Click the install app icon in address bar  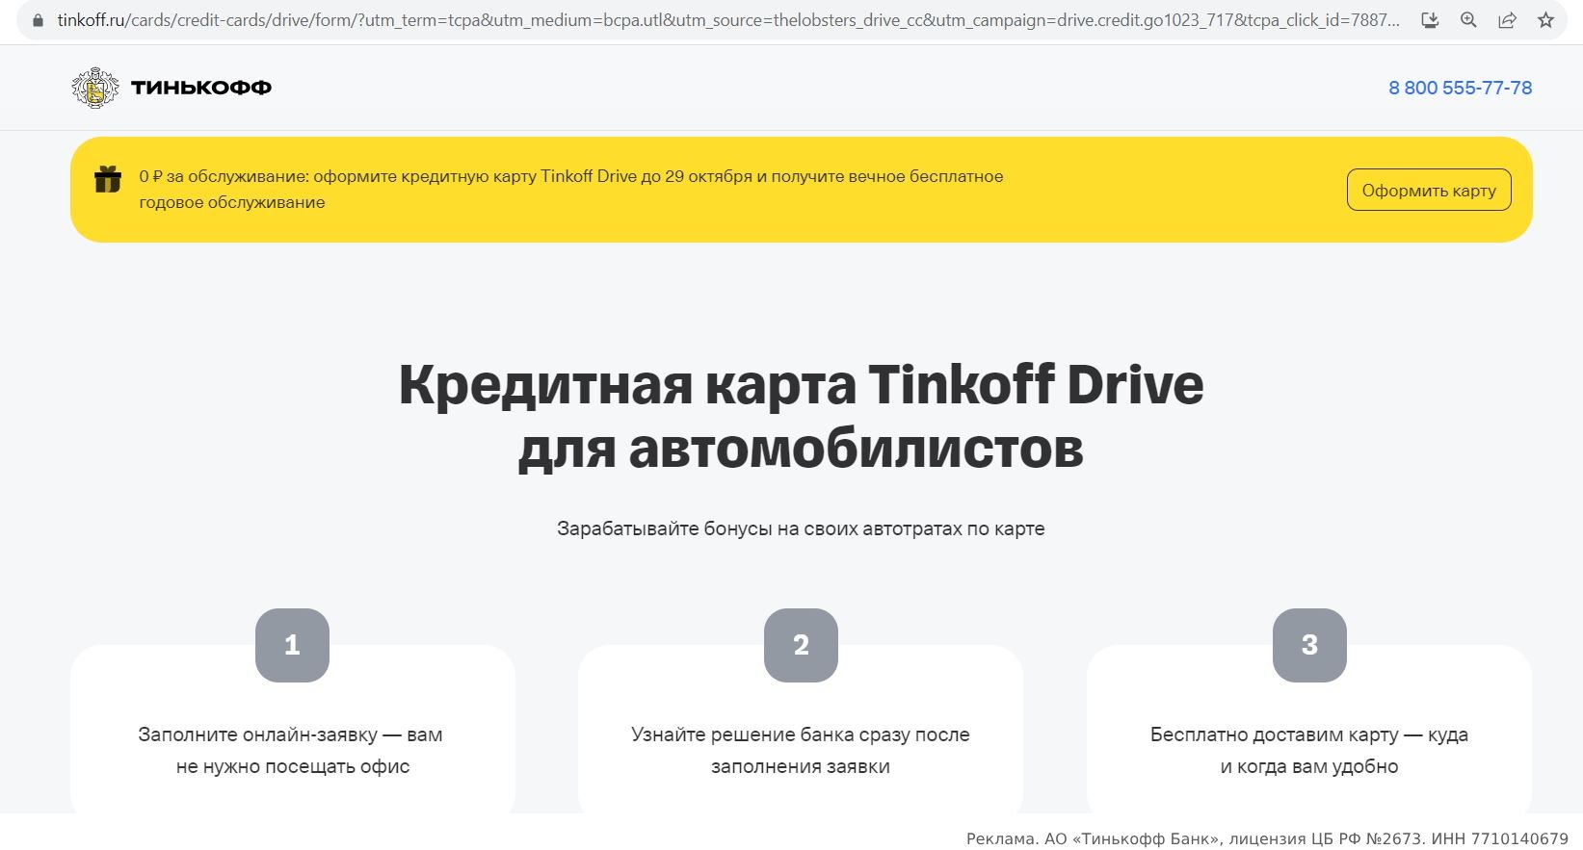coord(1430,20)
